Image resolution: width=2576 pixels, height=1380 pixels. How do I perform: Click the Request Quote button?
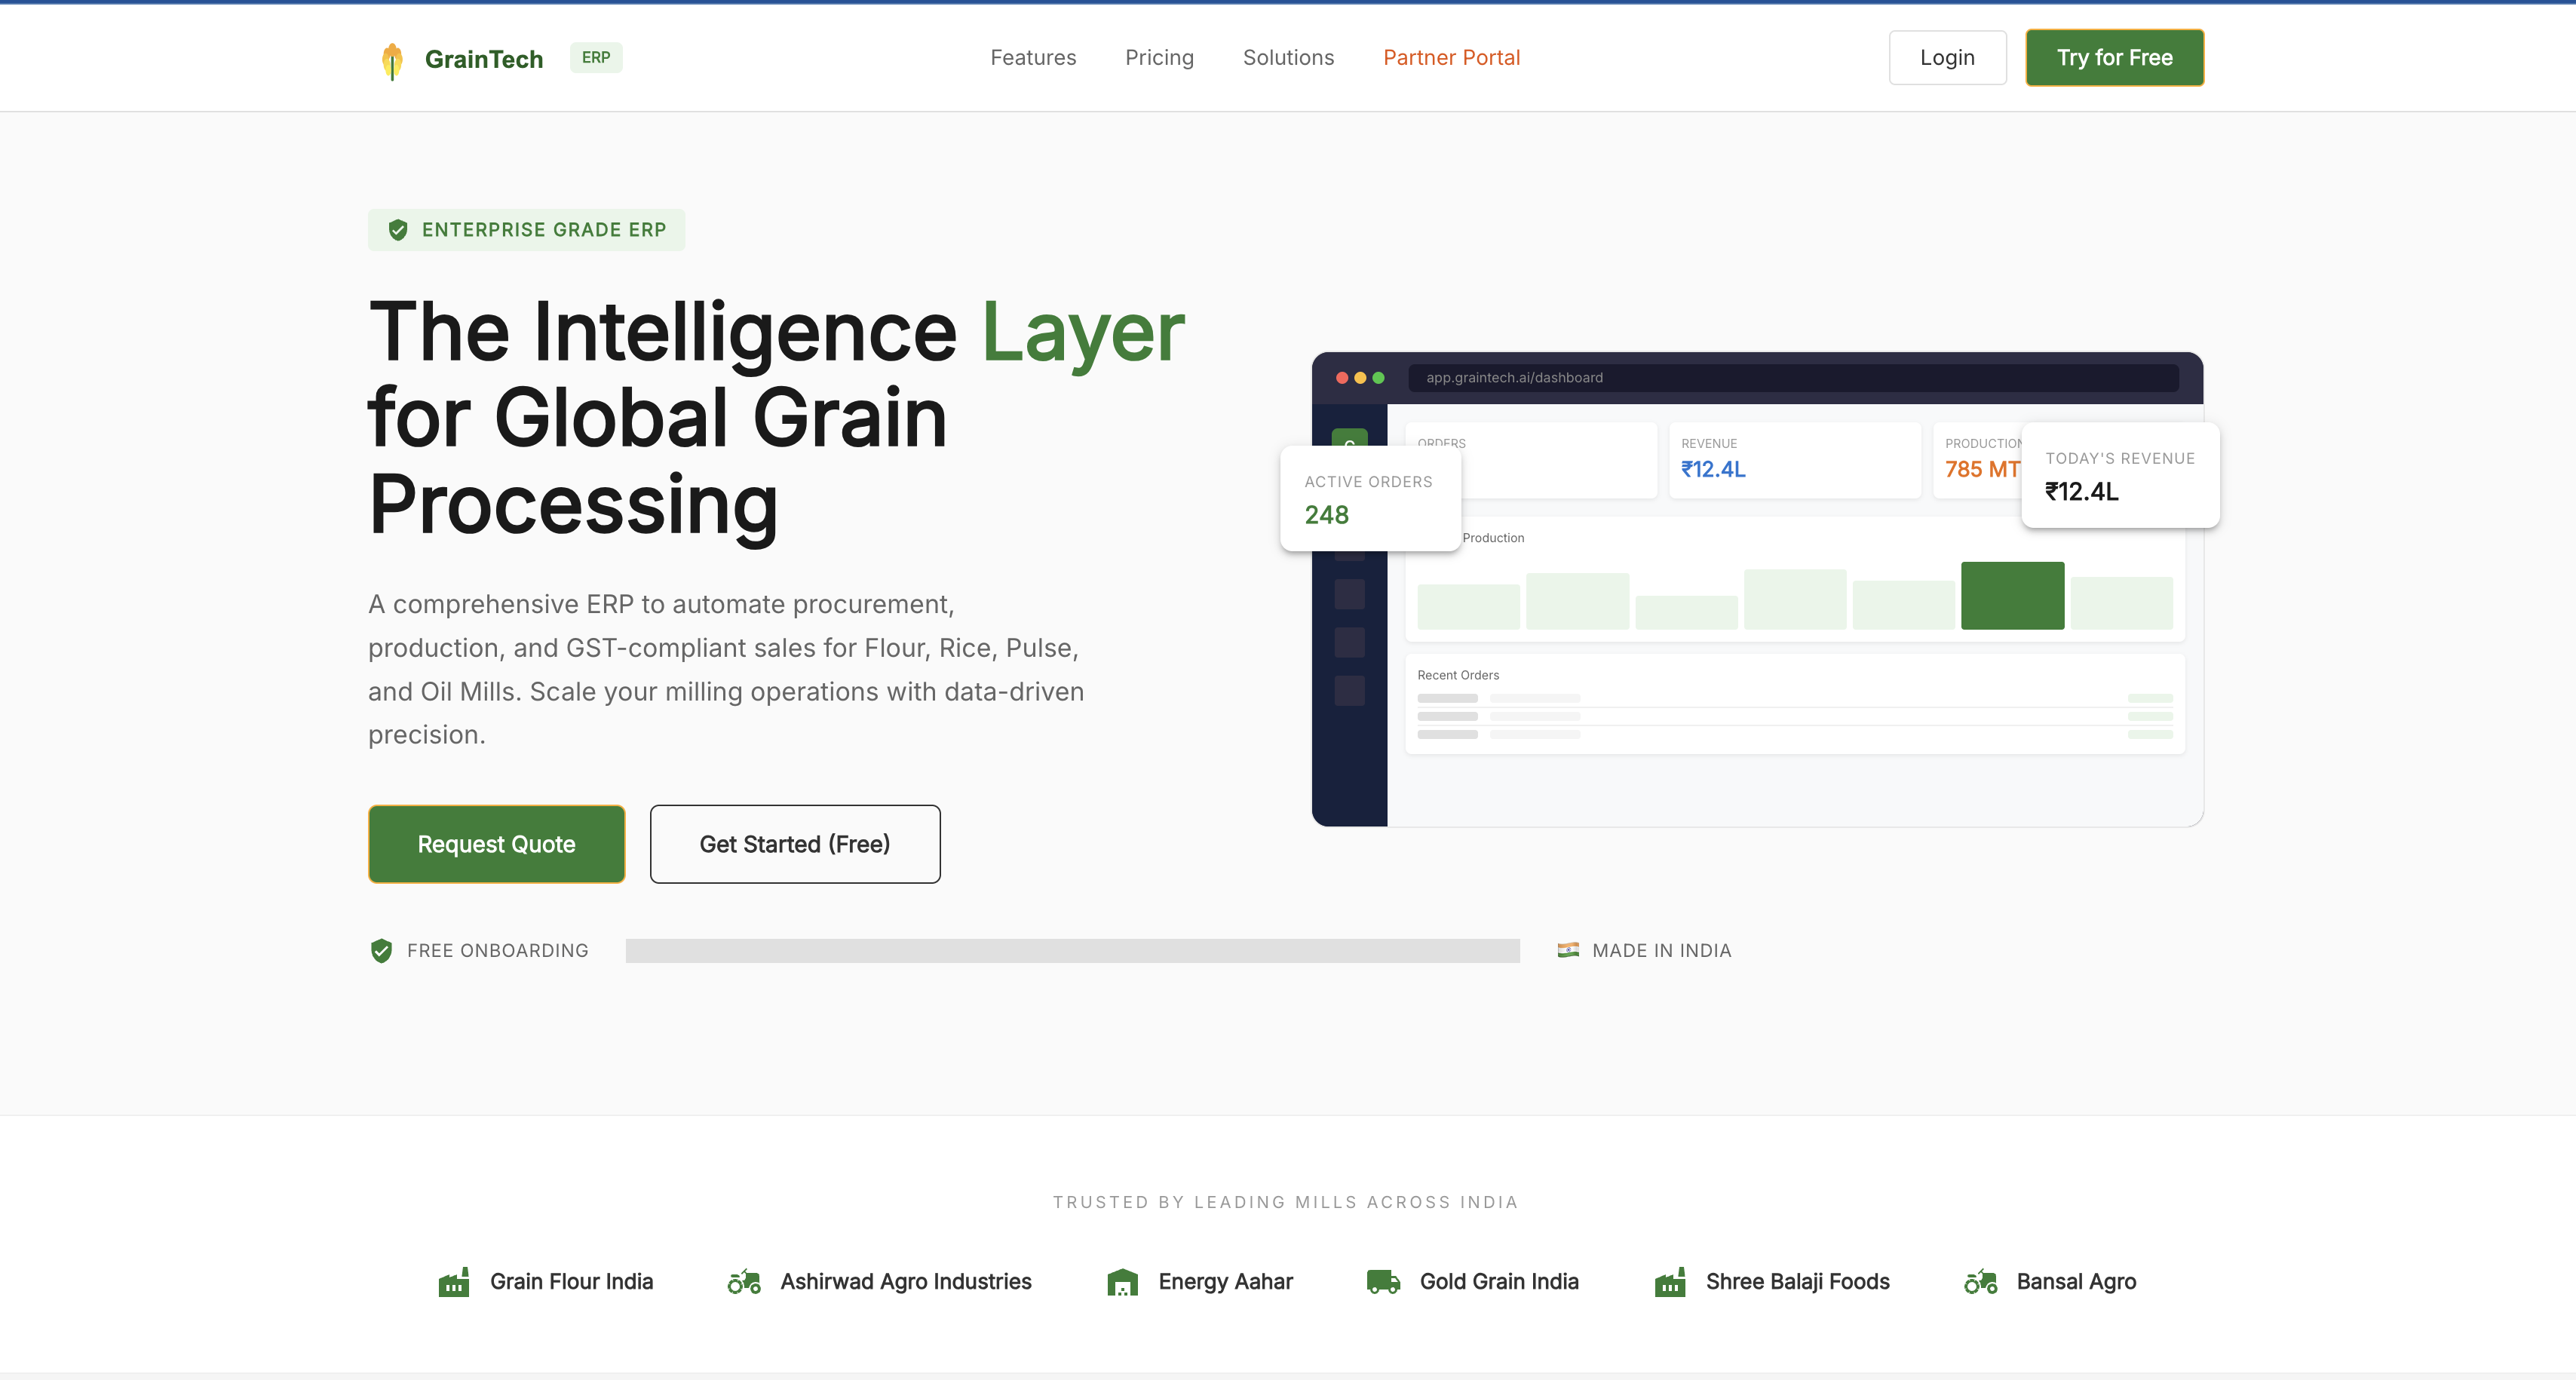coord(496,843)
